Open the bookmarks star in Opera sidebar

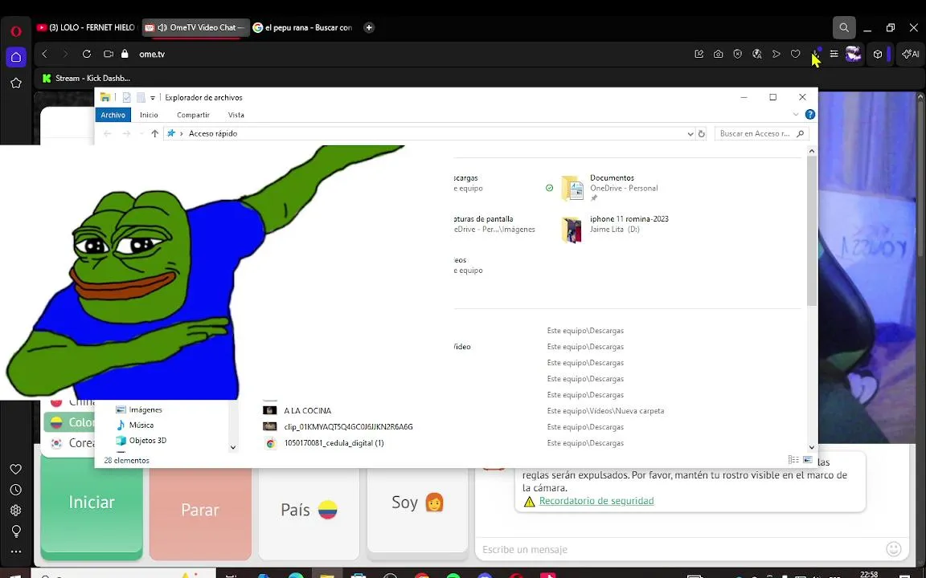click(x=16, y=83)
